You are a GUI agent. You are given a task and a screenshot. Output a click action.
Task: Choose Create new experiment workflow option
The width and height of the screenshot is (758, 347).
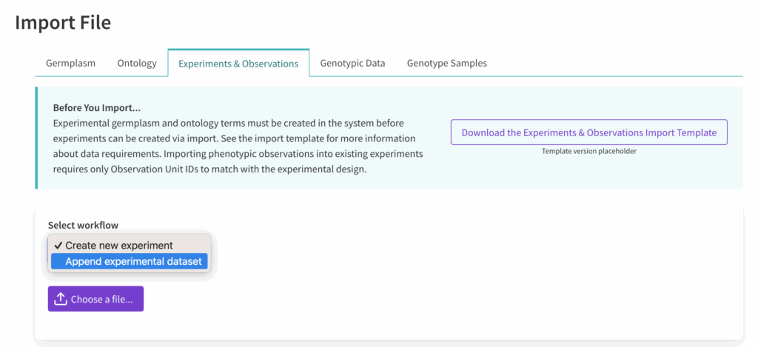[x=118, y=245]
